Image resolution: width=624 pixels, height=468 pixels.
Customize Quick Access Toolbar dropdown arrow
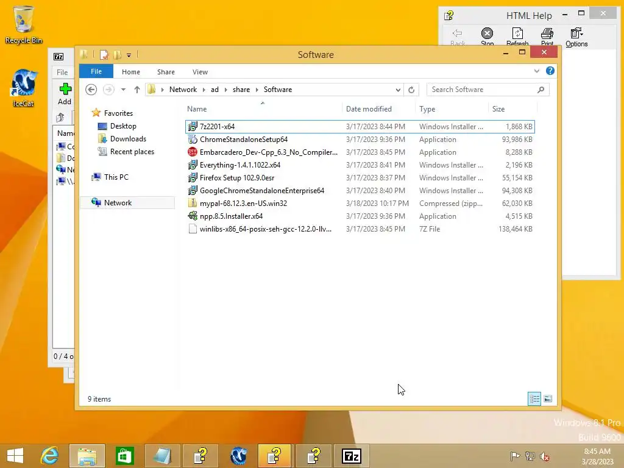(x=129, y=55)
